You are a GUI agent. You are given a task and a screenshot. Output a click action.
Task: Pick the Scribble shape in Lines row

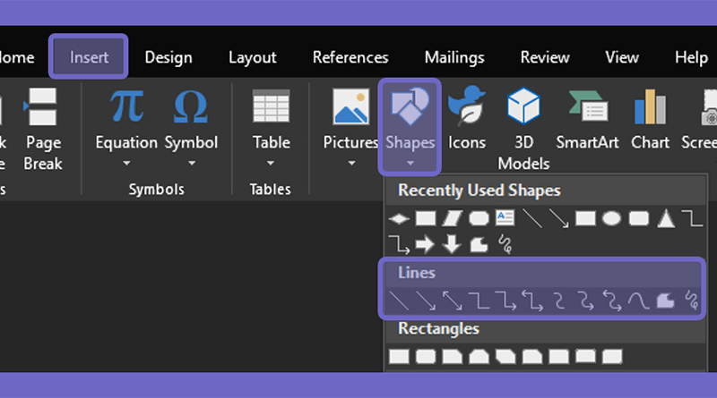(x=691, y=301)
